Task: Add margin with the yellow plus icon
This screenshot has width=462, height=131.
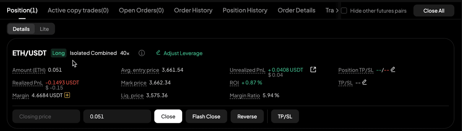Action: (67, 95)
